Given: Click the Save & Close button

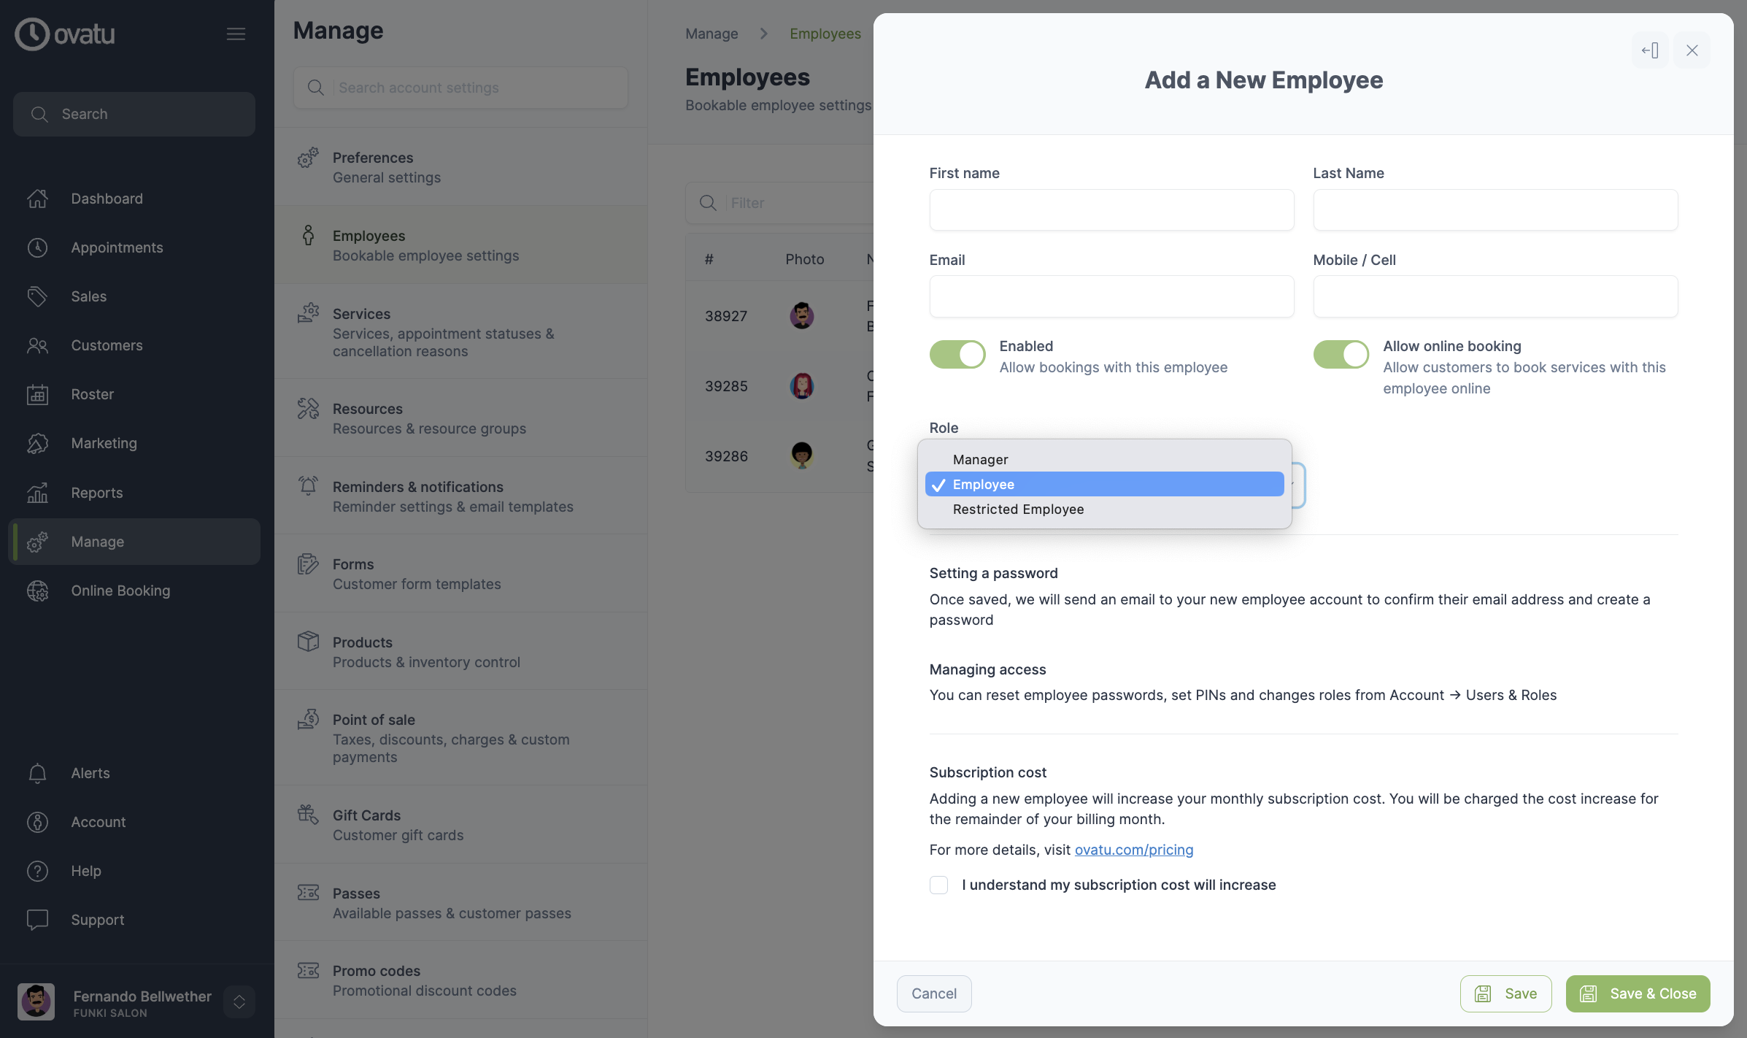Looking at the screenshot, I should point(1638,993).
